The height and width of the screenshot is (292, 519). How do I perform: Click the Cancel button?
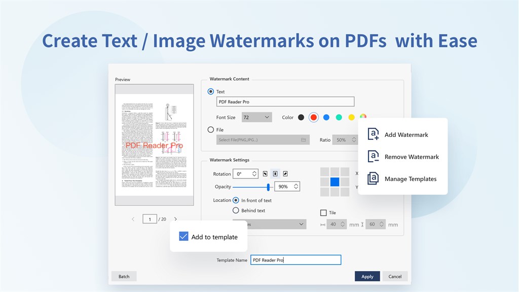pyautogui.click(x=395, y=276)
